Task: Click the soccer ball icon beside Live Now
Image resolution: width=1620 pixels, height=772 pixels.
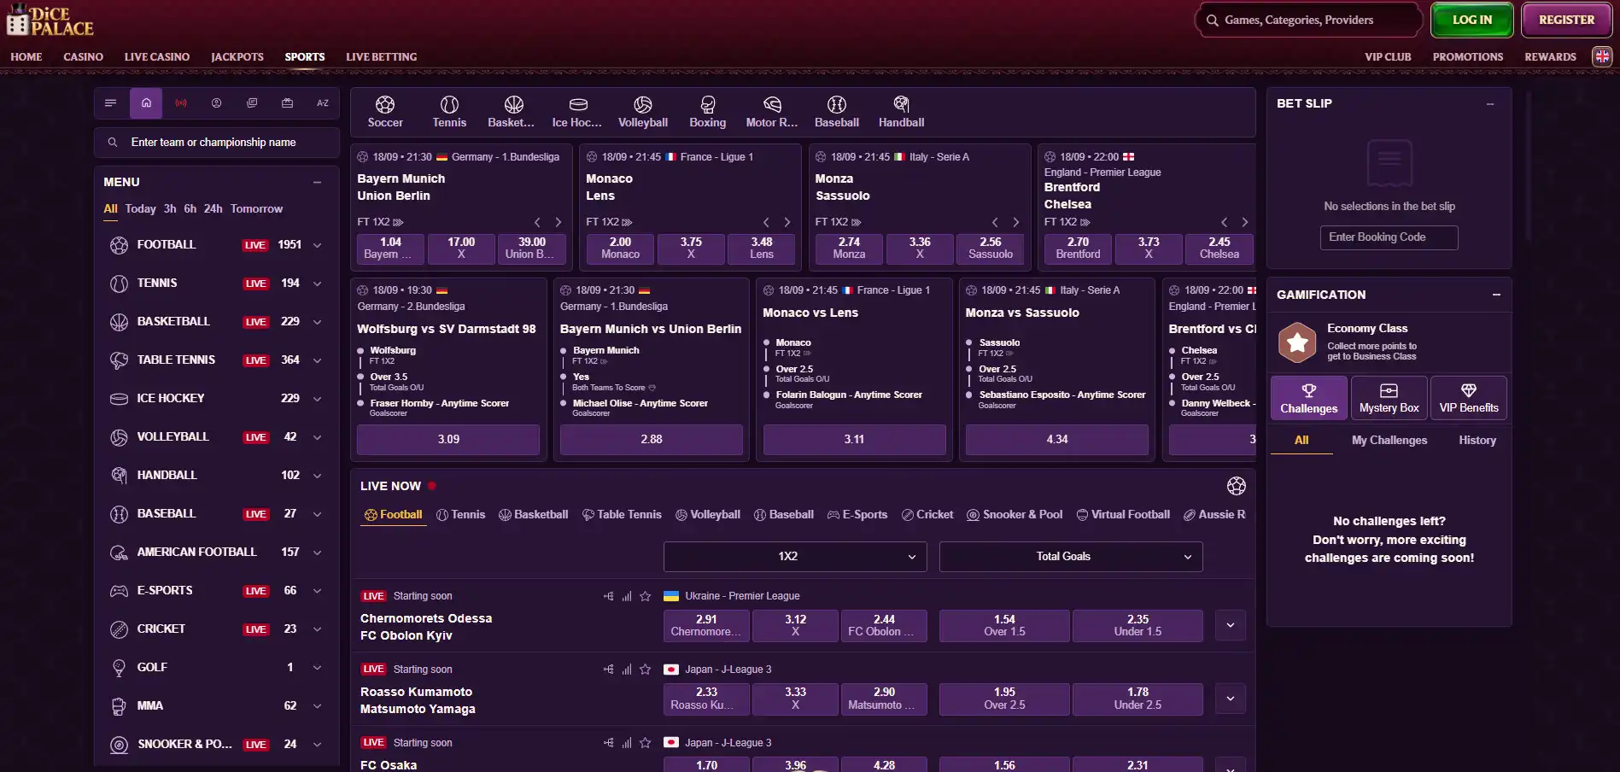Action: (1236, 486)
